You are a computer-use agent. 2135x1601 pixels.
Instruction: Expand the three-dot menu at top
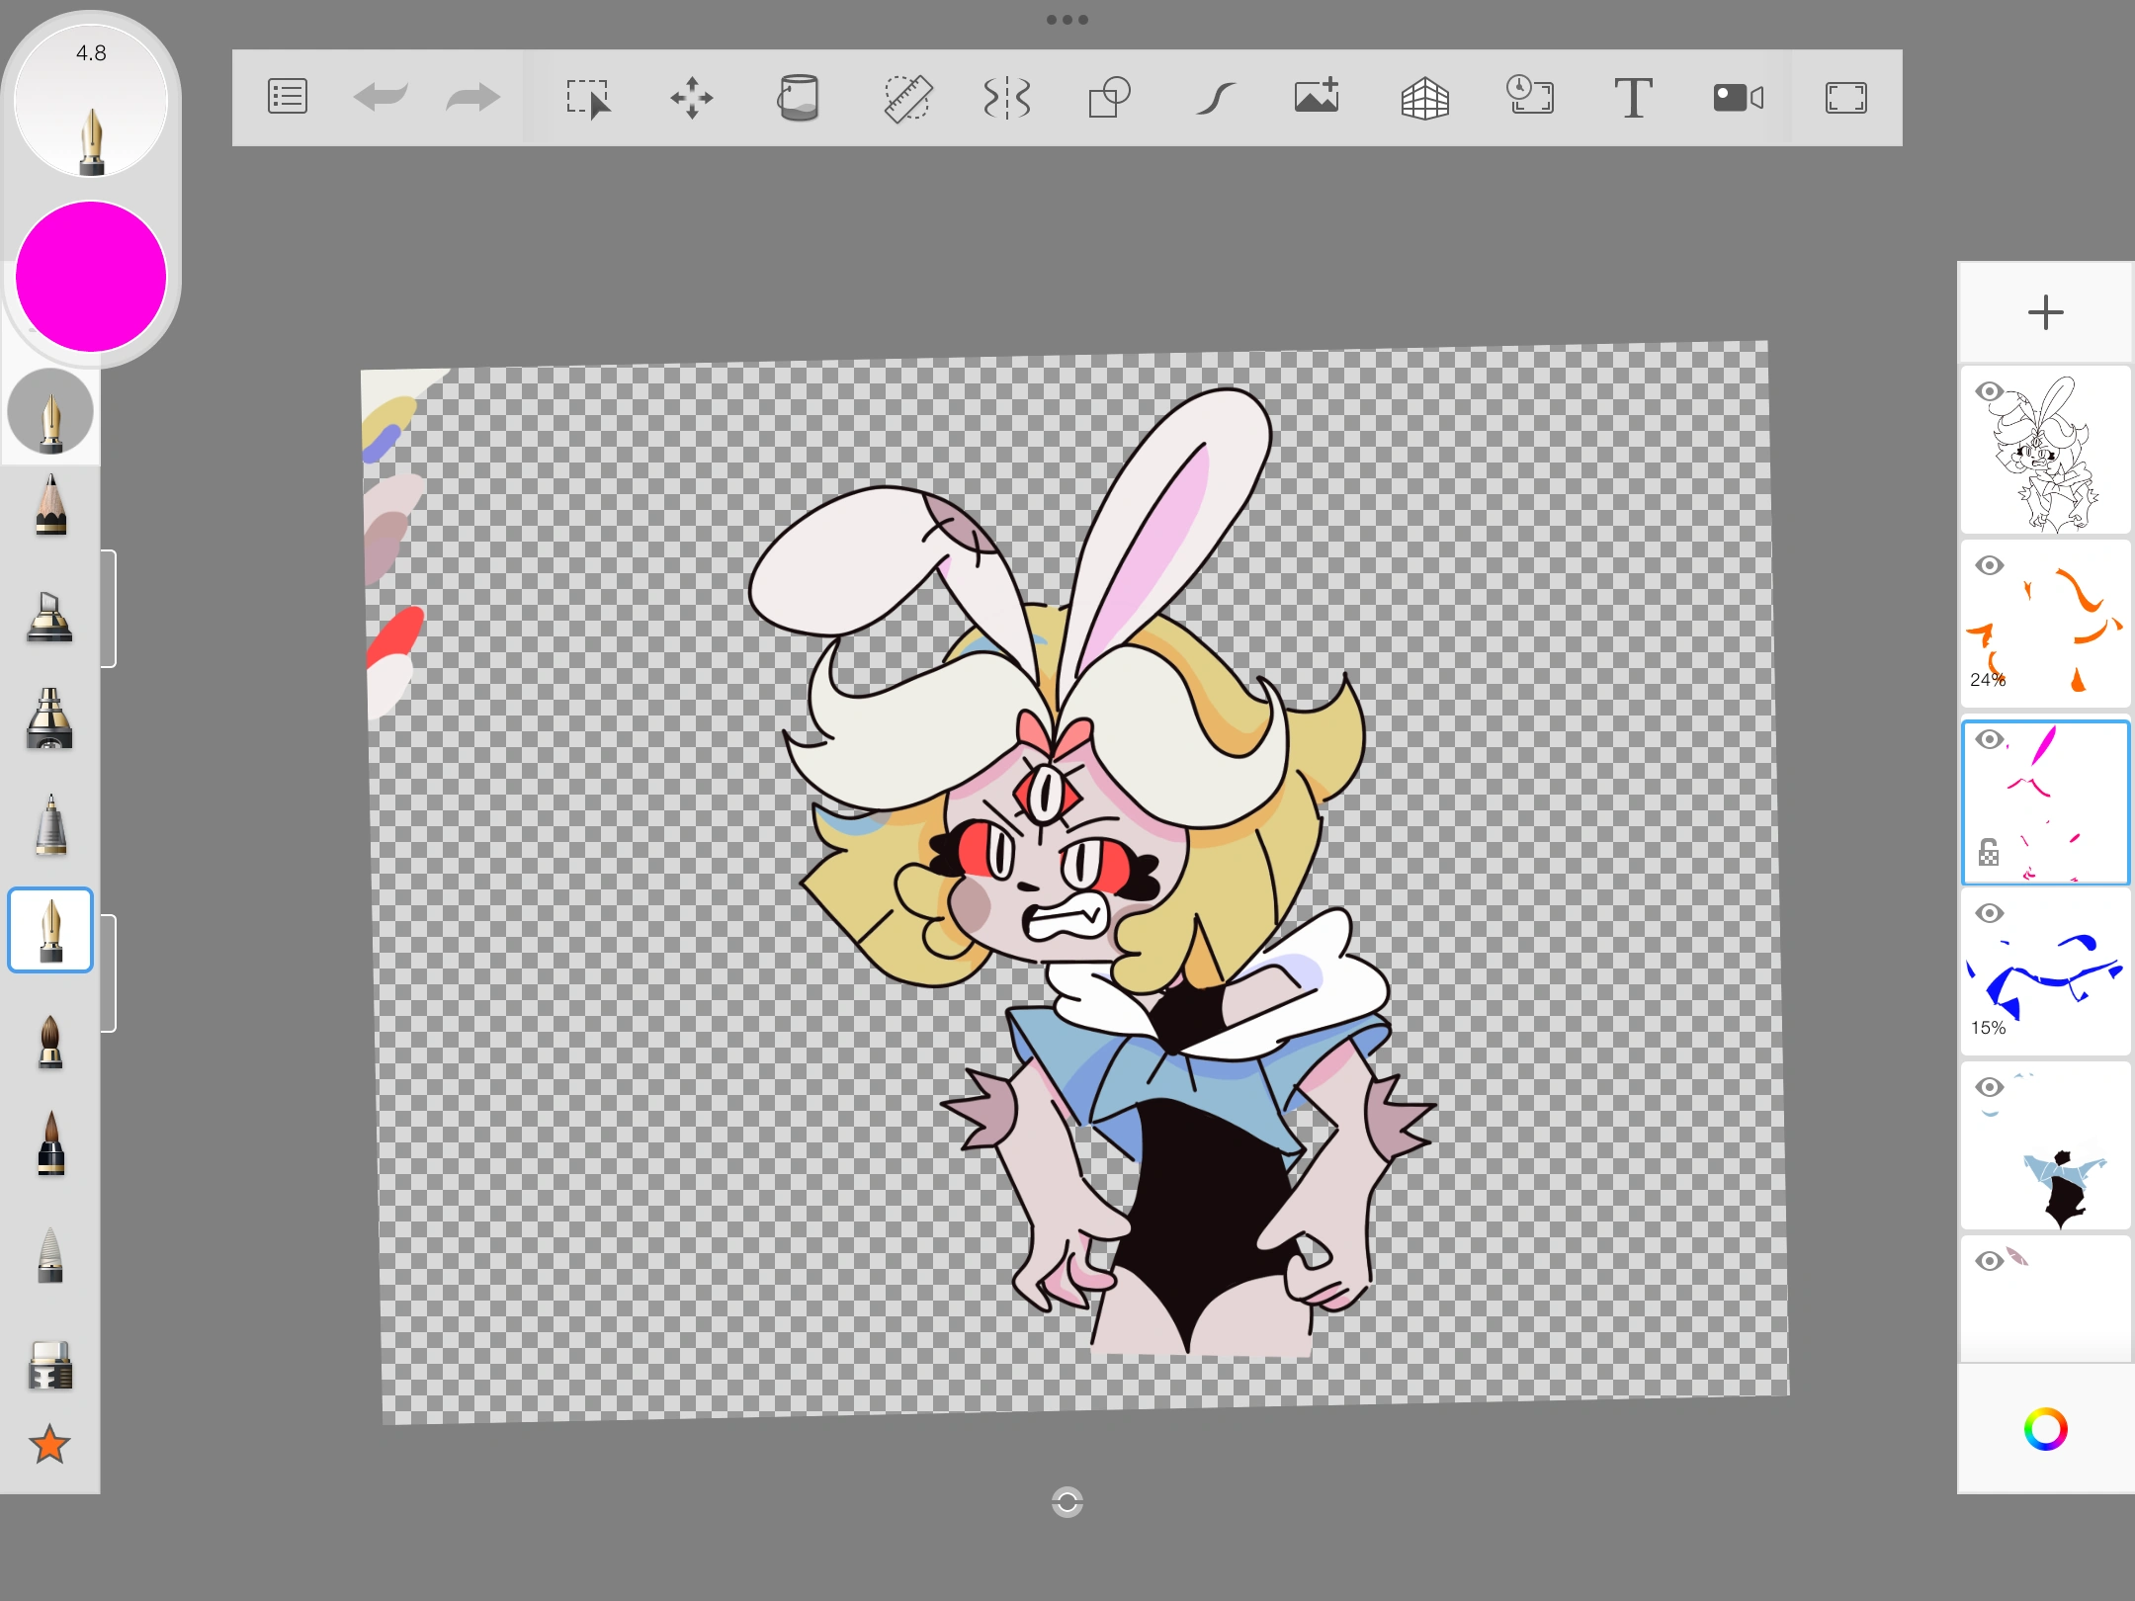[1067, 20]
